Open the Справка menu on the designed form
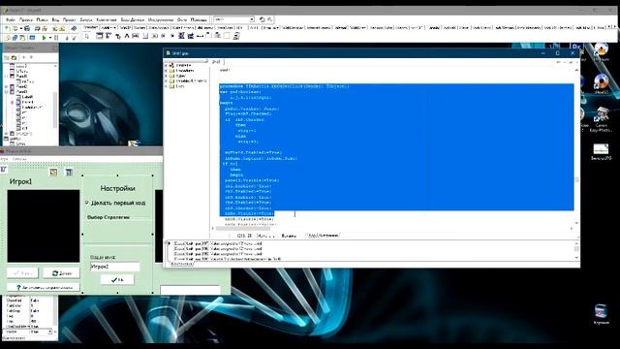Image resolution: width=620 pixels, height=349 pixels. (x=19, y=159)
